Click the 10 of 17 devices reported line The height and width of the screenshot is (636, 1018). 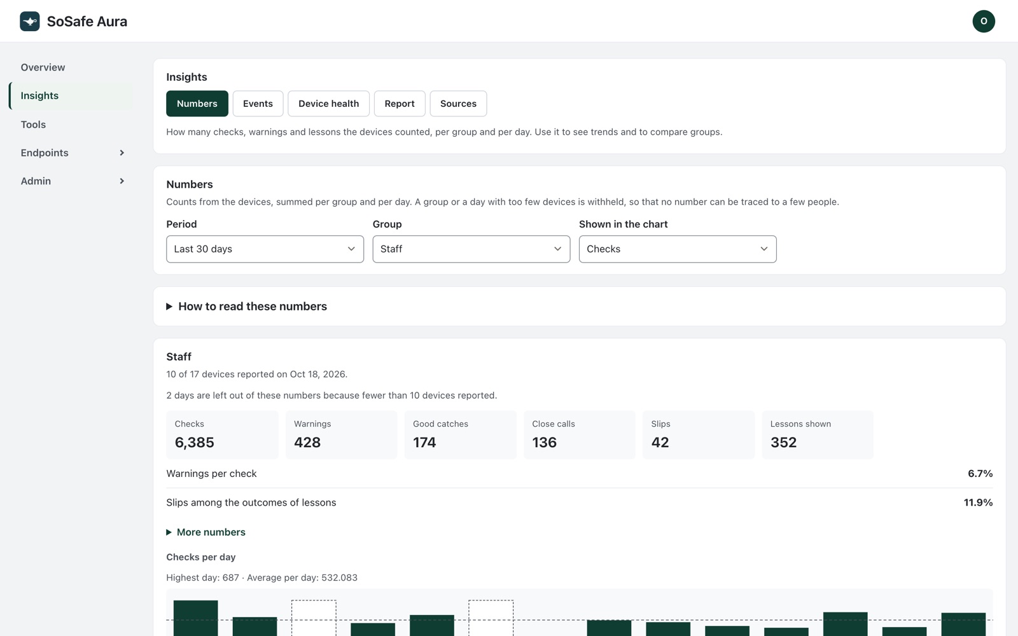pyautogui.click(x=257, y=375)
